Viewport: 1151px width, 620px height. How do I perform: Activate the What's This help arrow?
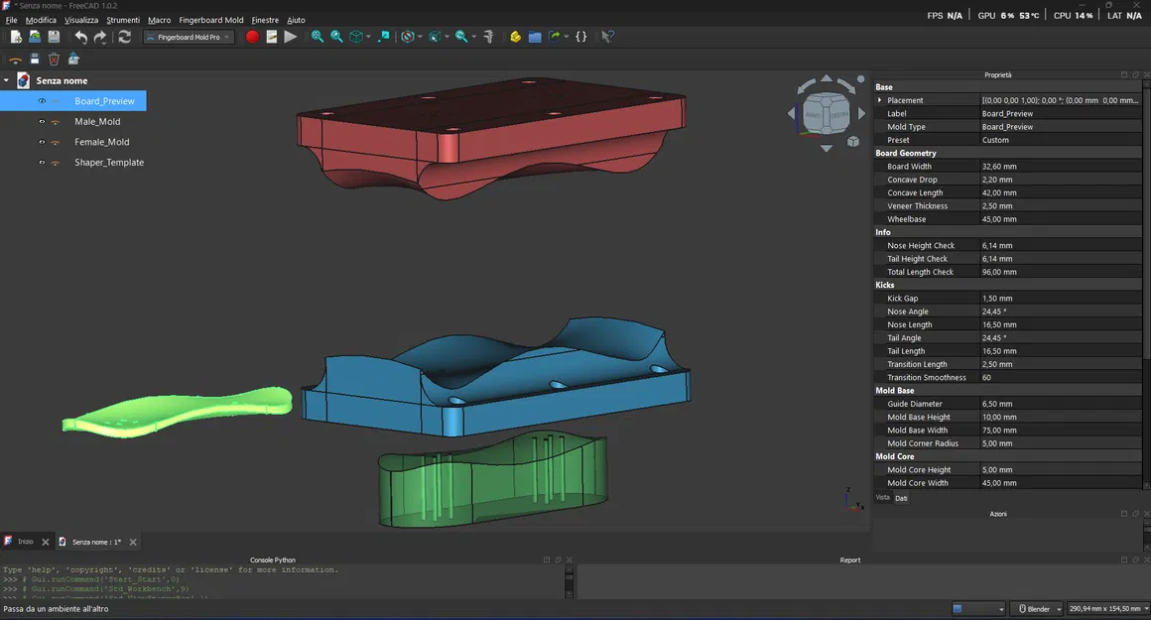tap(607, 37)
